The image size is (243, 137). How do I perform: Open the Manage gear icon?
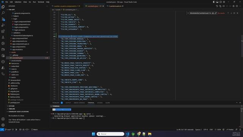(3, 125)
